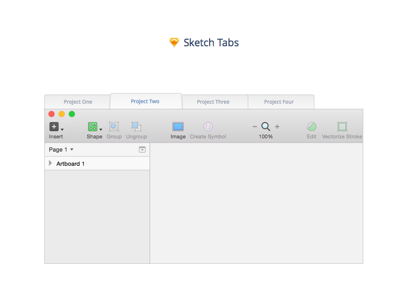Expand Artboard 1 in the layers list
The width and height of the screenshot is (407, 305).
click(x=50, y=163)
